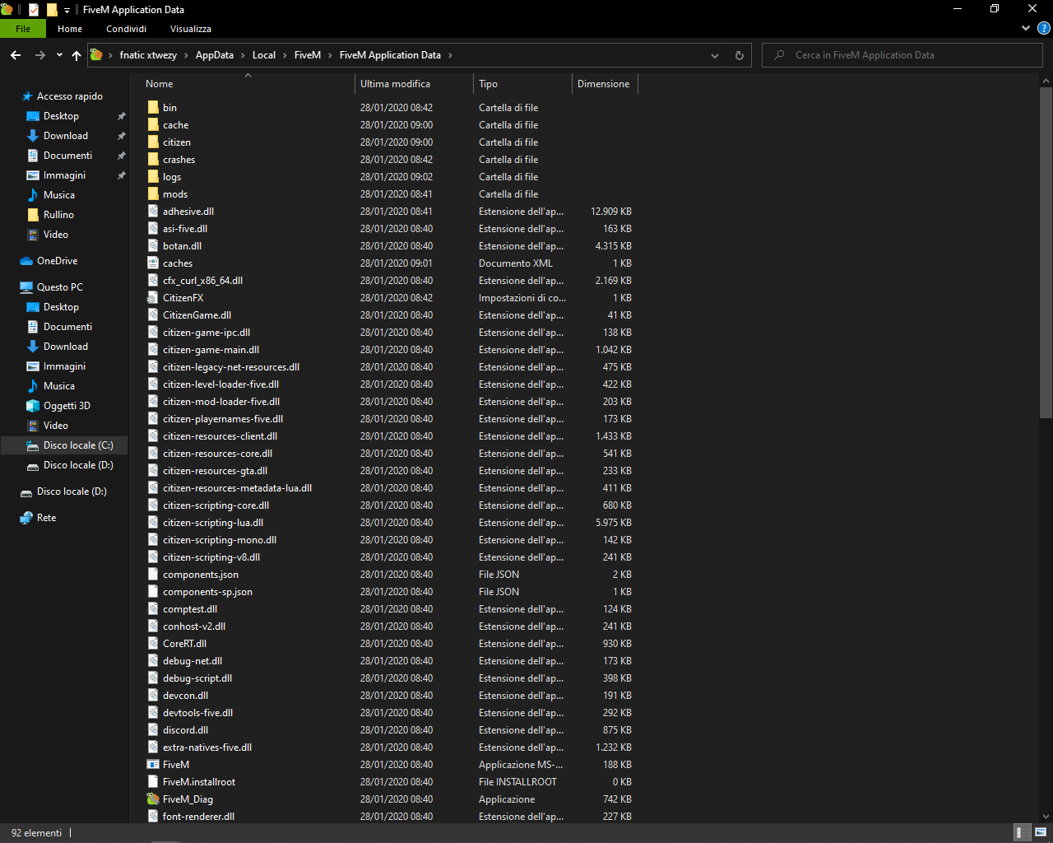Open OneDrive in navigation pane
1053x843 pixels.
[x=58, y=261]
